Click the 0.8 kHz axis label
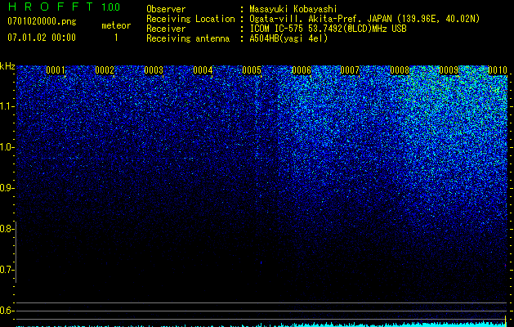This screenshot has height=327, width=514. coord(7,229)
